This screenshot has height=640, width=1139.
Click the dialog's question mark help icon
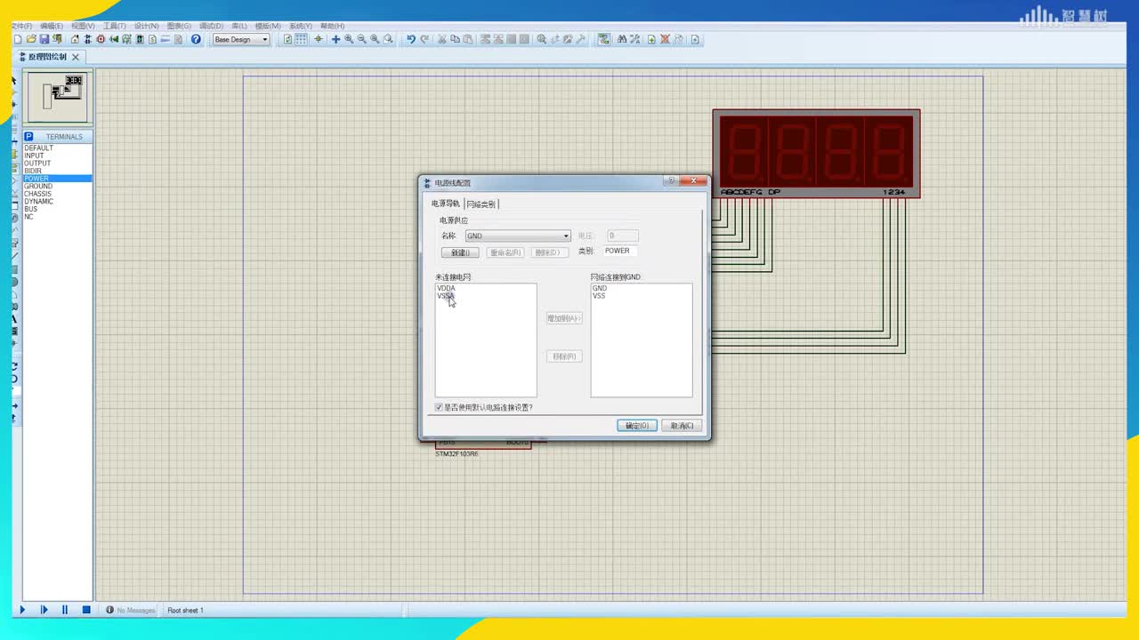672,181
